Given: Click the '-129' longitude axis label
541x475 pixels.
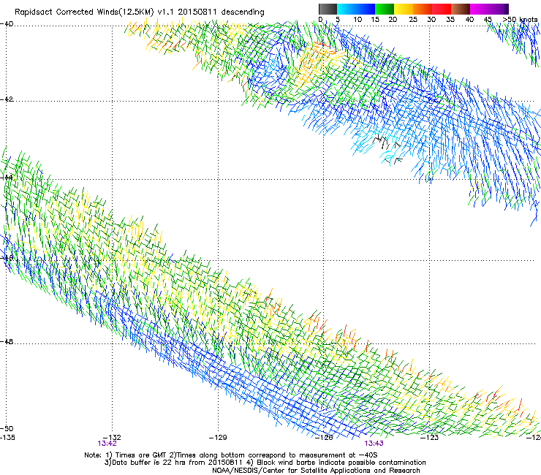Looking at the screenshot, I should pyautogui.click(x=218, y=438).
